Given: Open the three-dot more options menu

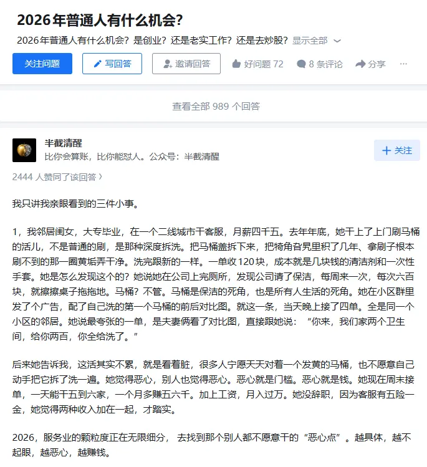Looking at the screenshot, I should pyautogui.click(x=403, y=64).
